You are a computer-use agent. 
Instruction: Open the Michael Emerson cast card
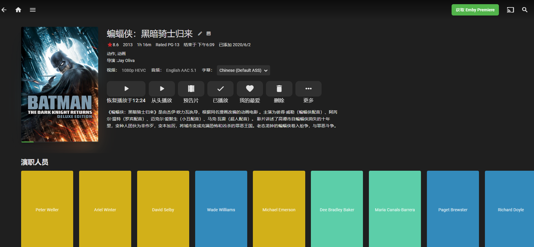[x=279, y=209]
